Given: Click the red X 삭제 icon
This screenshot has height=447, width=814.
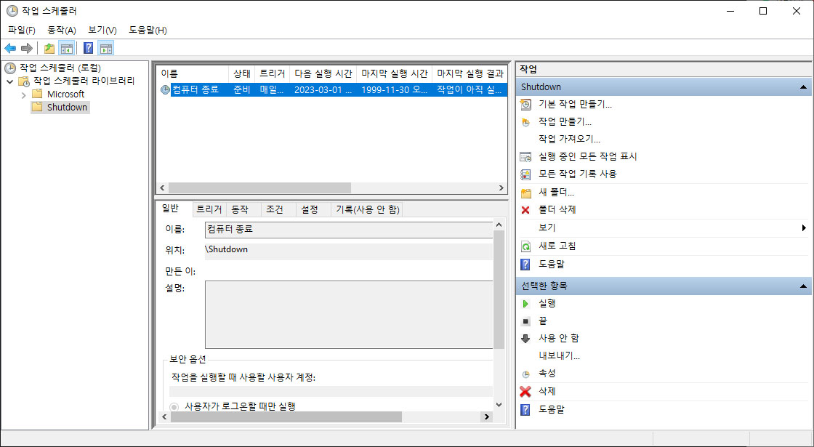Looking at the screenshot, I should point(525,392).
